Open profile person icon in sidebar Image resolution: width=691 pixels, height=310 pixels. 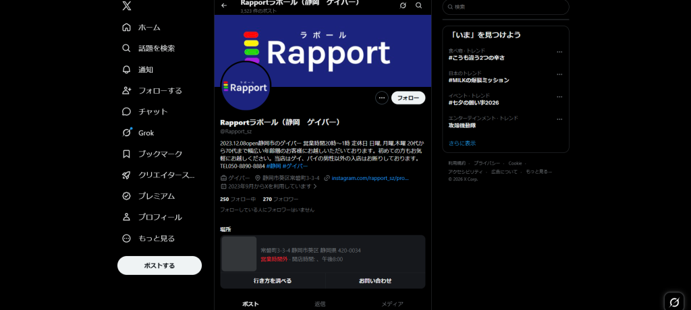(x=126, y=218)
